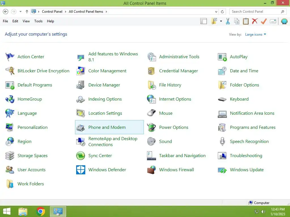Open the Folder Options link
Viewport: 290px width, 217px height.
click(x=244, y=85)
